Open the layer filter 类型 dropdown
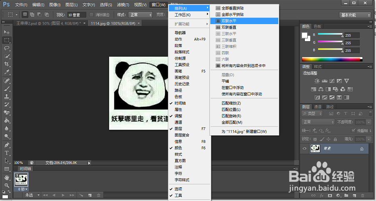Screen dimensions: 376x201 312,113
